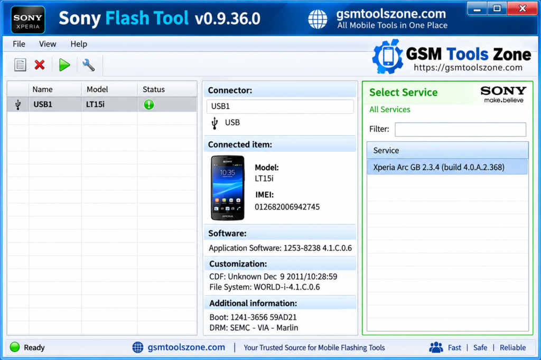Image resolution: width=541 pixels, height=360 pixels.
Task: Open gsmtoolszone.com link in status bar
Action: 186,347
